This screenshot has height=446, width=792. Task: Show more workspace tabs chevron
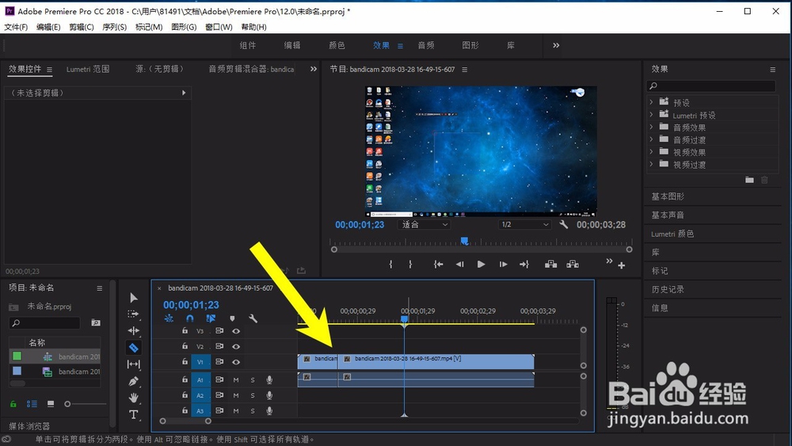tap(556, 45)
